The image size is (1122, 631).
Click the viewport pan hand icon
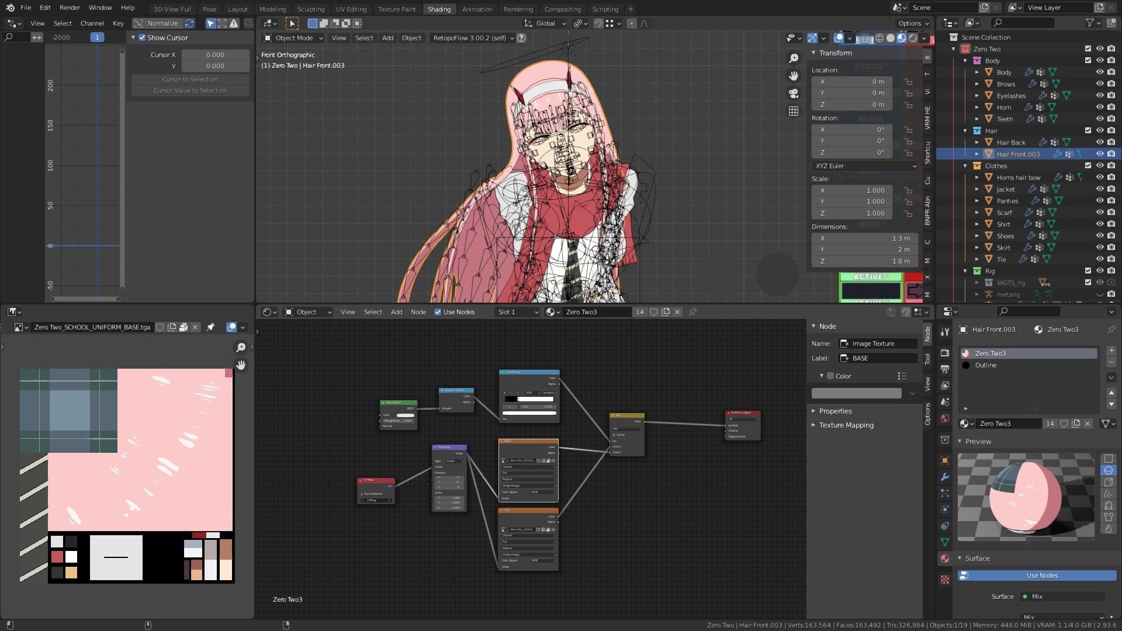pos(794,76)
